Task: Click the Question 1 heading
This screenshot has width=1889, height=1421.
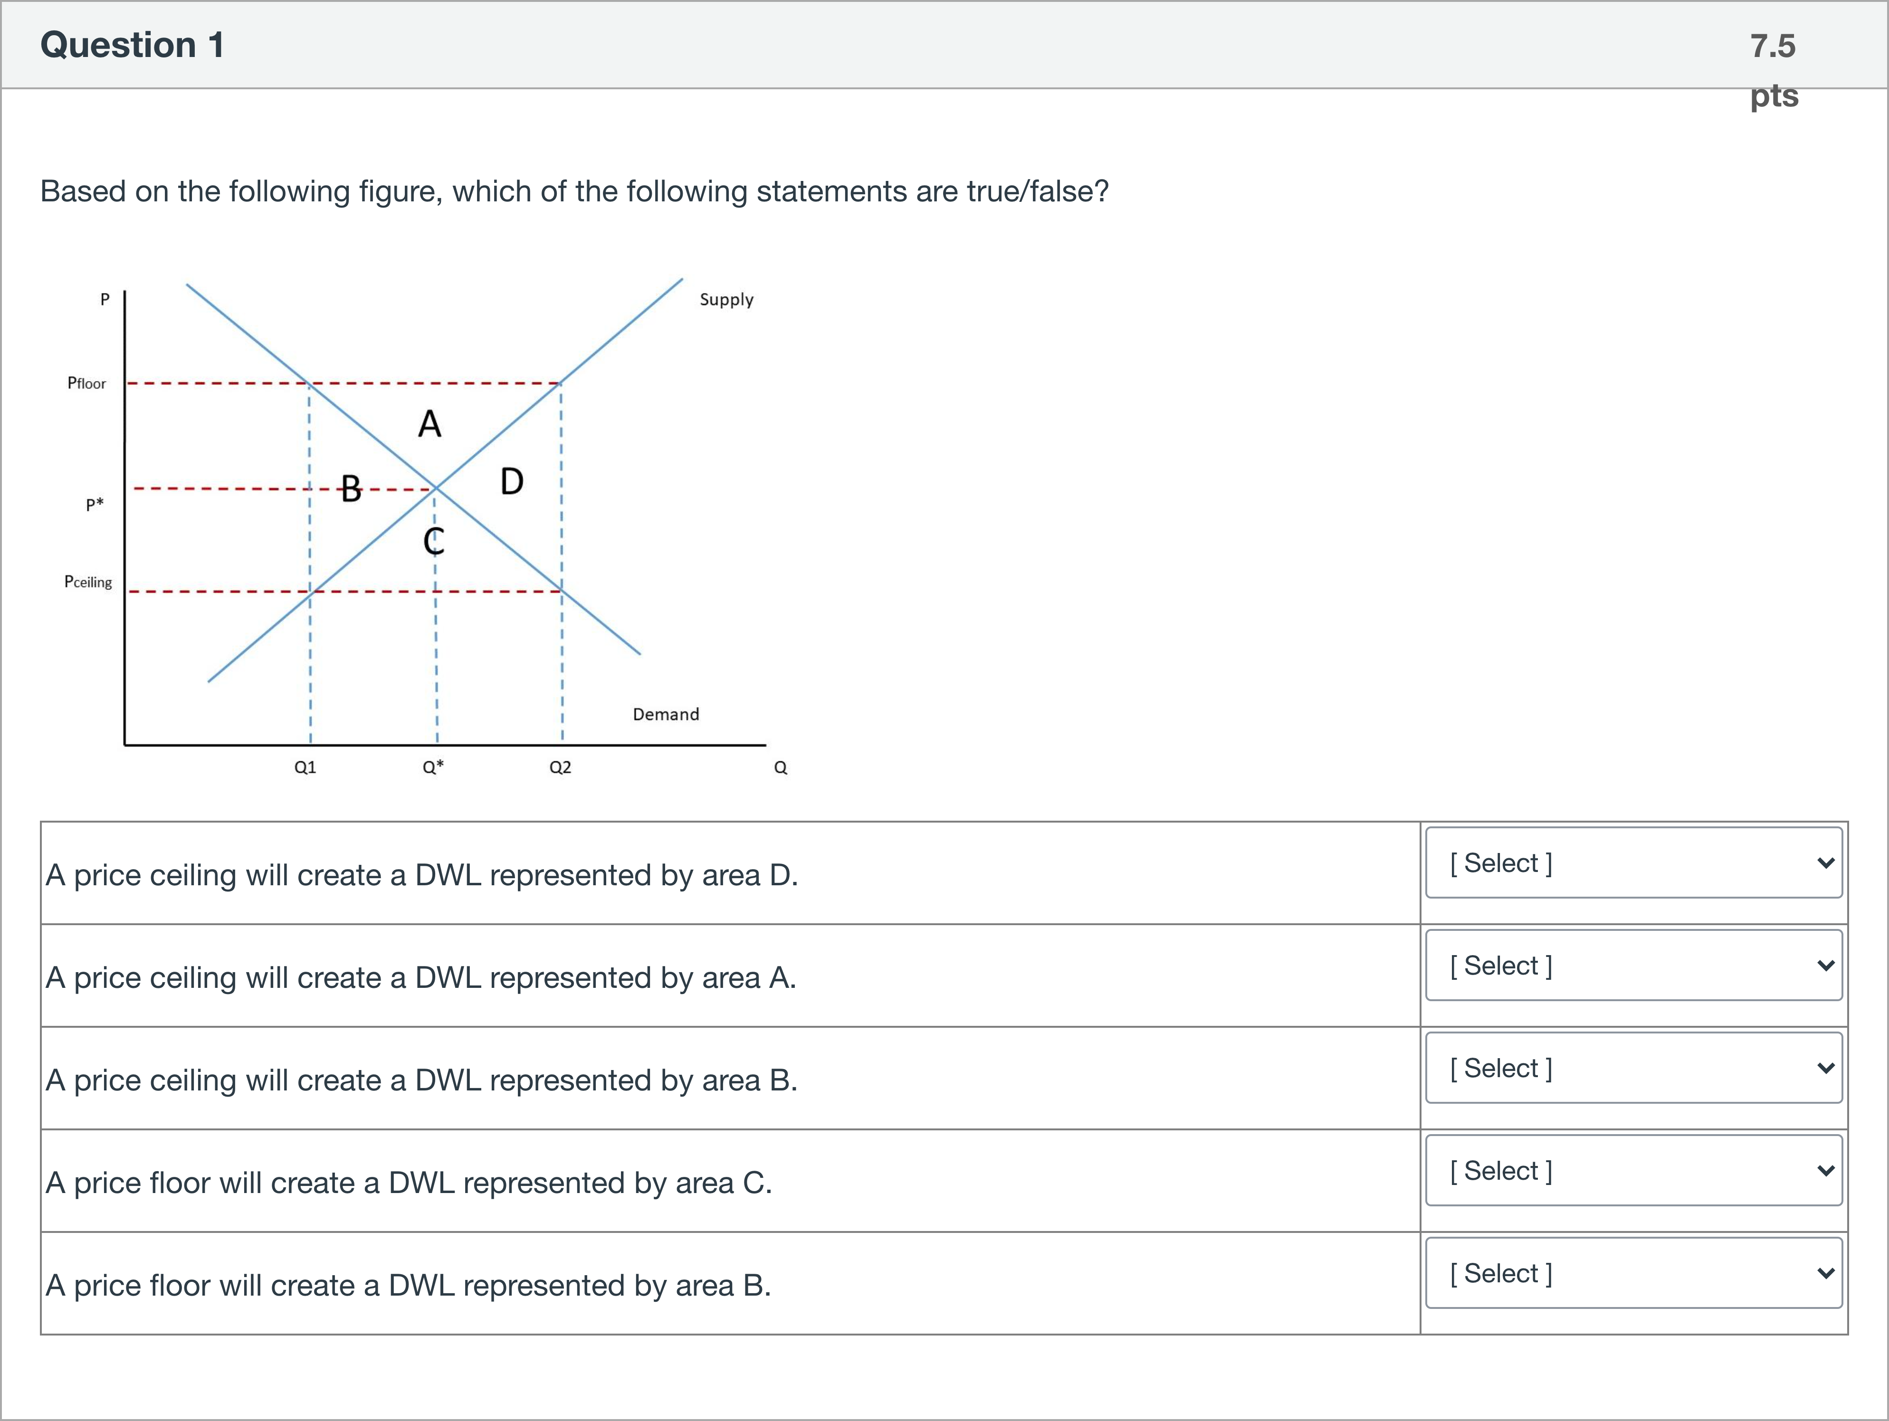Action: (133, 45)
